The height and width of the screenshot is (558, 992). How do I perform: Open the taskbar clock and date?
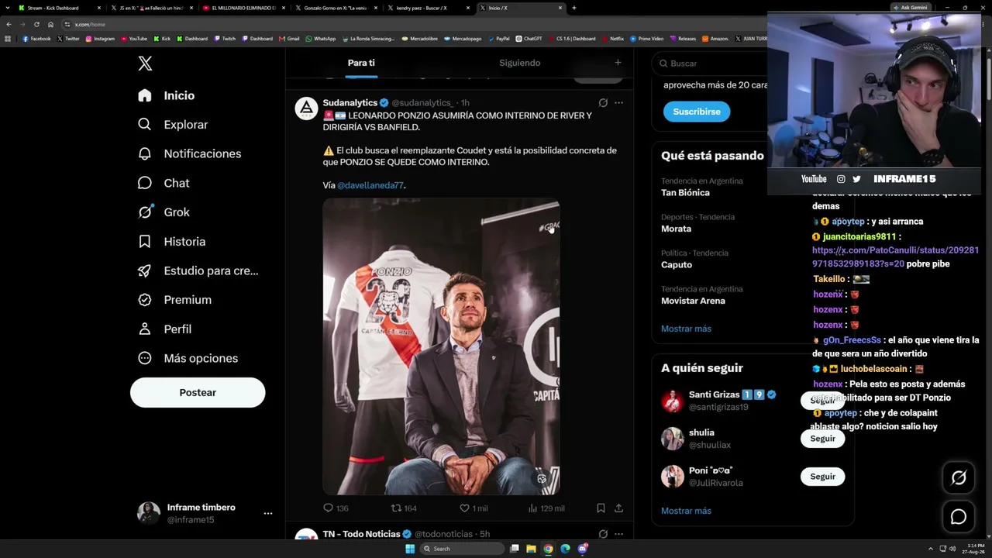coord(973,549)
